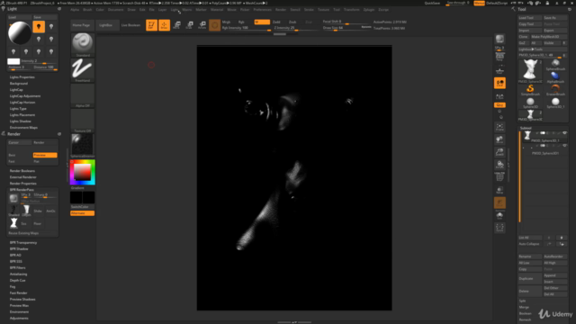The image size is (576, 324).
Task: Open the FreeHand stroke selector
Action: tap(82, 70)
